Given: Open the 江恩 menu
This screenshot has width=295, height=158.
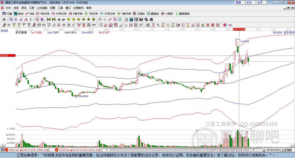Looking at the screenshot, I should pyautogui.click(x=32, y=8).
